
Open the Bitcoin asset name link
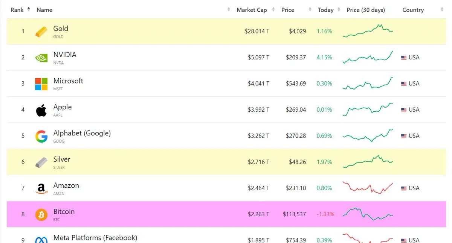point(64,211)
